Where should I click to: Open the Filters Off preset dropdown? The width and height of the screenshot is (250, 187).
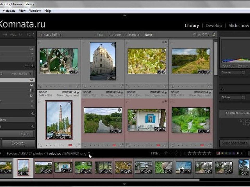click(201, 34)
